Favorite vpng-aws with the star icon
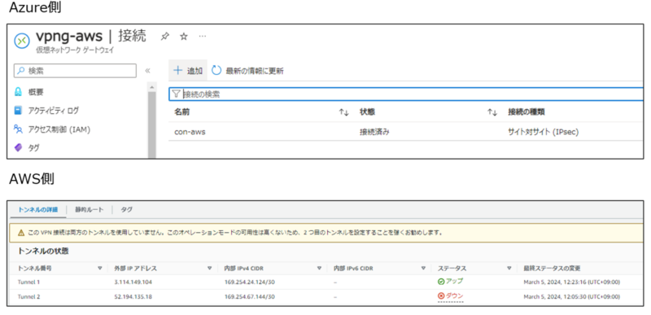Viewport: 651px width, 315px height. (184, 37)
